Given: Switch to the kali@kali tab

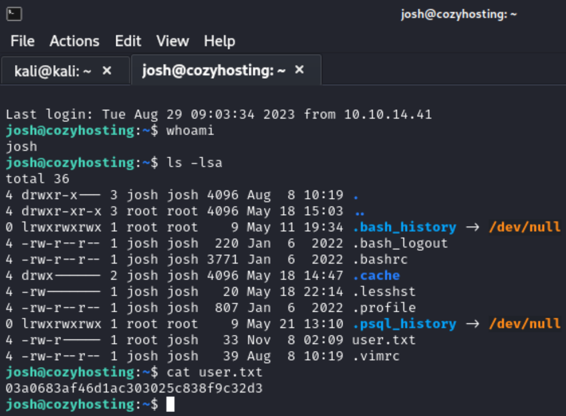Looking at the screenshot, I should (52, 71).
